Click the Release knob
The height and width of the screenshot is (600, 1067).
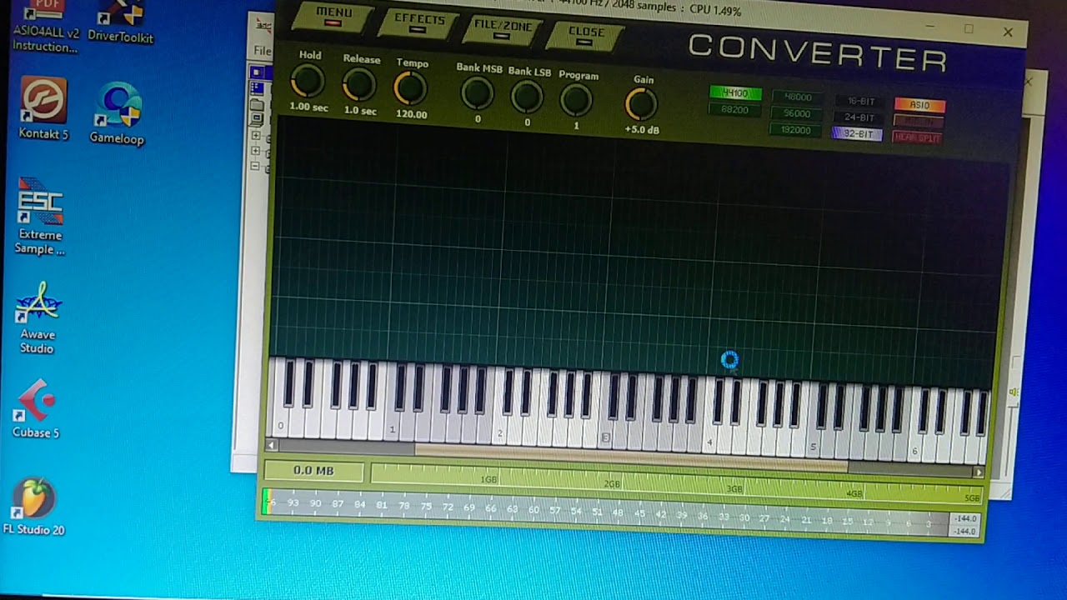pyautogui.click(x=359, y=84)
